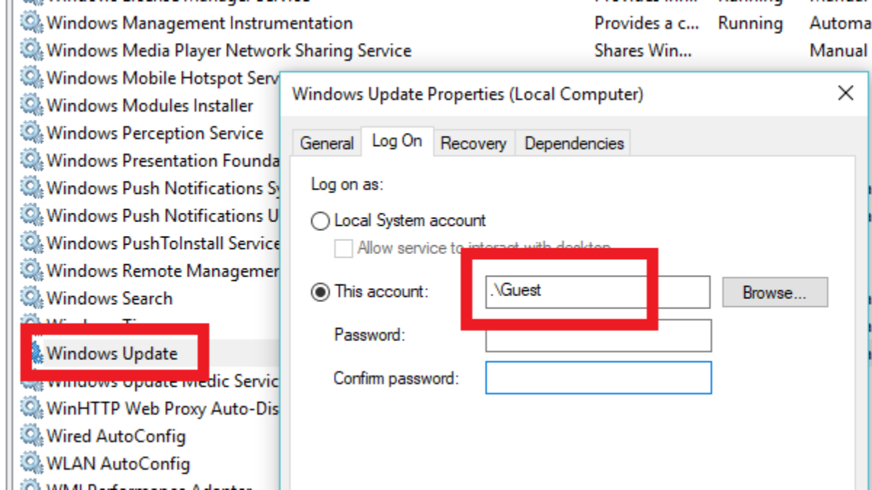Click the gear icon beside Windows Search
Viewport: 872px width, 490px height.
[31, 298]
